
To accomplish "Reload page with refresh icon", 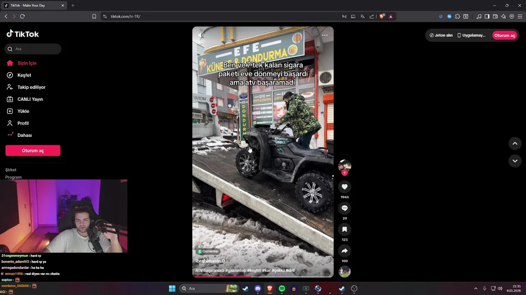I will 22,16.
